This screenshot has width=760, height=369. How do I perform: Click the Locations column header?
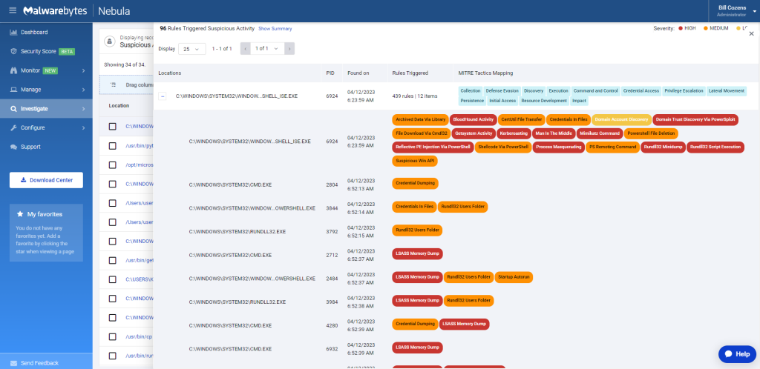click(x=170, y=73)
